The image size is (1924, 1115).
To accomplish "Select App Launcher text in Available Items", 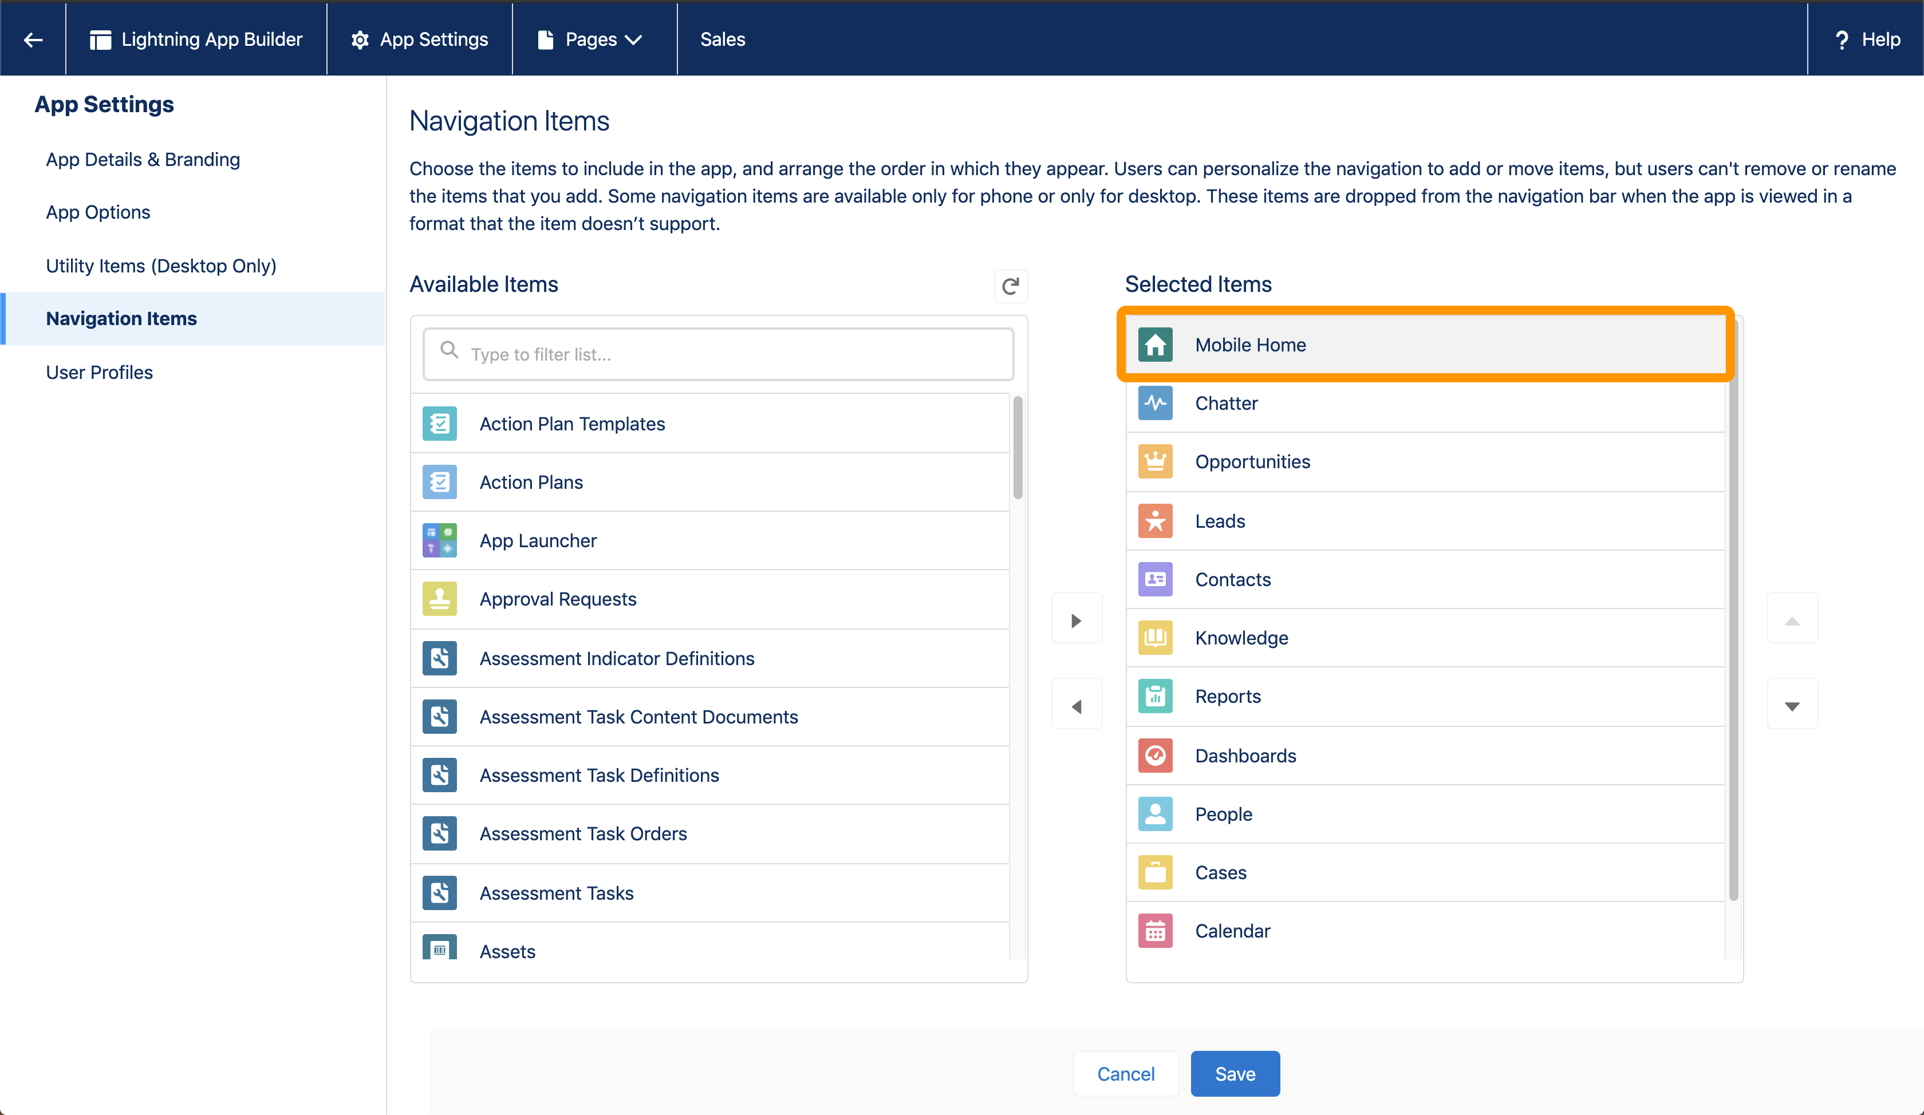I will (538, 540).
